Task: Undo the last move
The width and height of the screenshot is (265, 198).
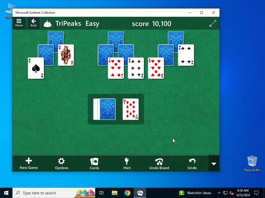Action: click(192, 163)
